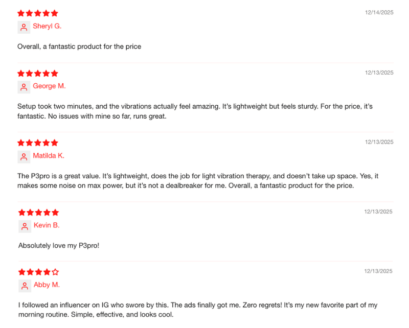Click the date on Abby M.'s review
This screenshot has width=409, height=328.
tap(378, 271)
